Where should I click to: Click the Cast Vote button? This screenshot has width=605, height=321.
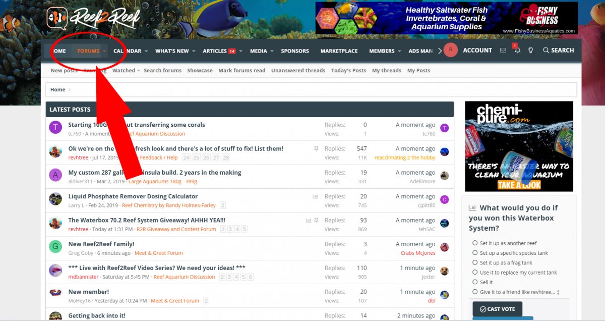[497, 309]
